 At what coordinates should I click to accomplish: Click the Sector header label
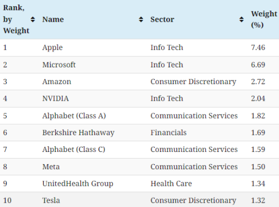[x=162, y=19]
